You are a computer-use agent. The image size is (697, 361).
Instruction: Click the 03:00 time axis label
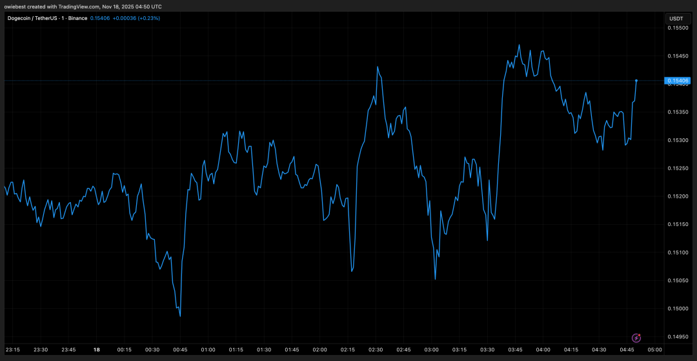coord(431,349)
